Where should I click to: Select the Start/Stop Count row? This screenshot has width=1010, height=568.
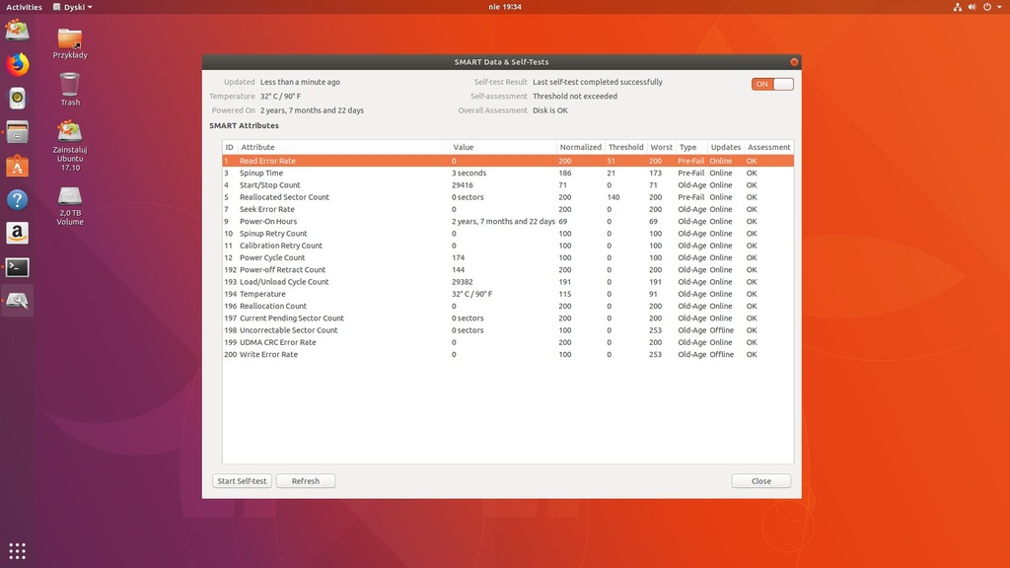click(x=508, y=185)
